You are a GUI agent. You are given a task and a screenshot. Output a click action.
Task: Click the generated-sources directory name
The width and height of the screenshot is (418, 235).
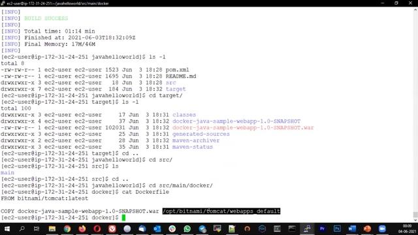[201, 134]
